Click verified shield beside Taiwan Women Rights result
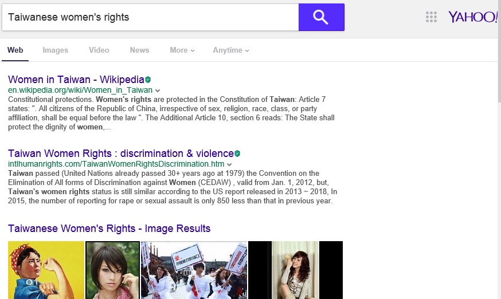The image size is (501, 299). [237, 154]
